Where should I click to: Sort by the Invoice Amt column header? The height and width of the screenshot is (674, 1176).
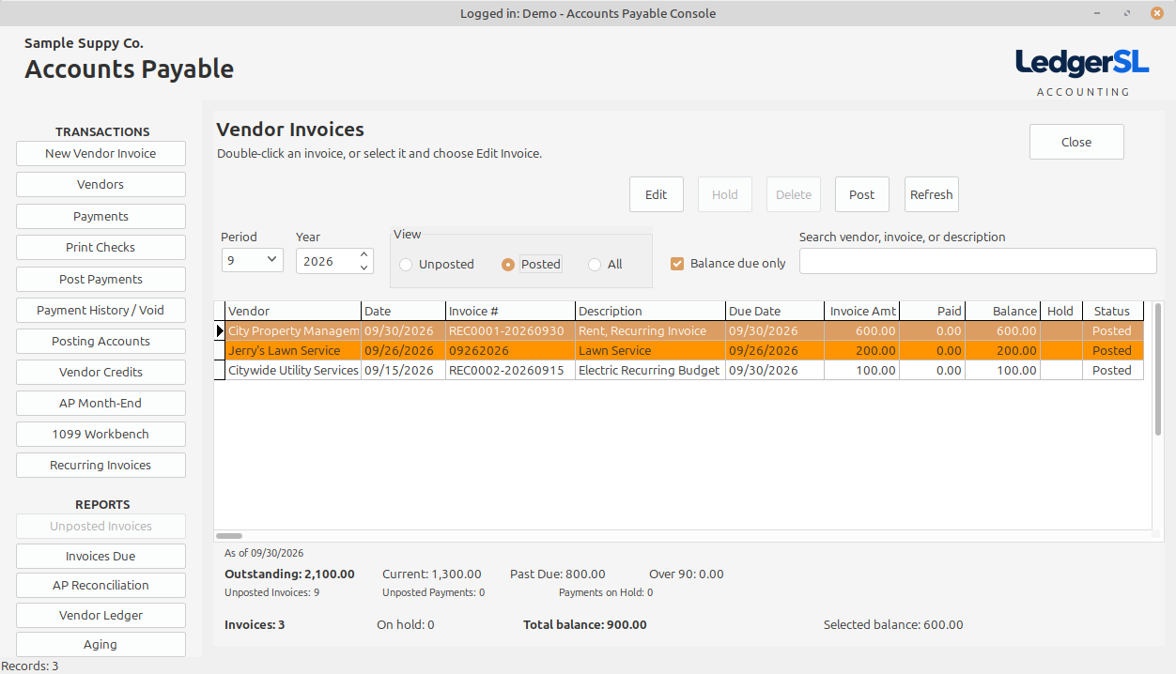(862, 312)
